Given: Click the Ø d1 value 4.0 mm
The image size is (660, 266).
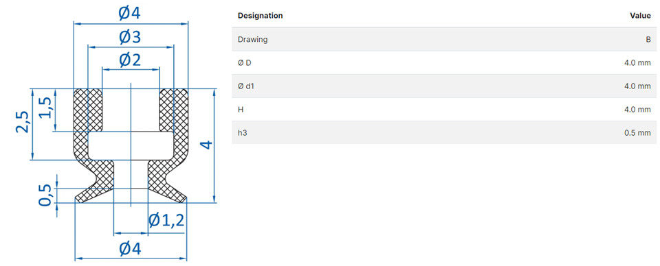Looking at the screenshot, I should (638, 86).
